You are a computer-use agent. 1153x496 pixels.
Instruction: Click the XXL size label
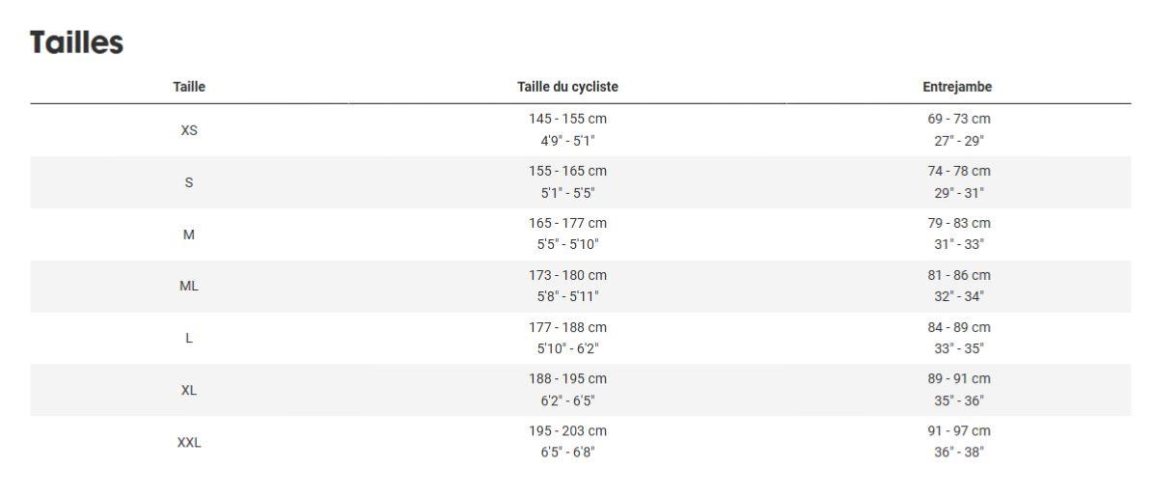pos(189,443)
